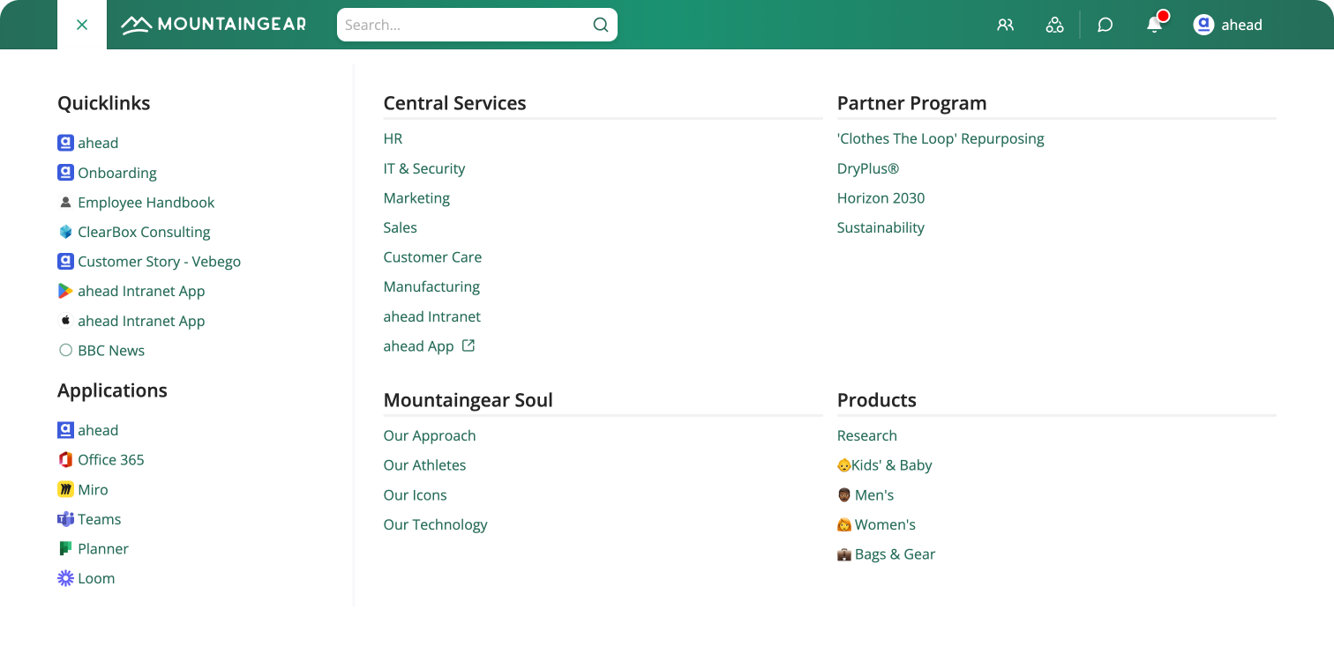
Task: Open Customer Story - Vebego text
Action: pyautogui.click(x=159, y=262)
